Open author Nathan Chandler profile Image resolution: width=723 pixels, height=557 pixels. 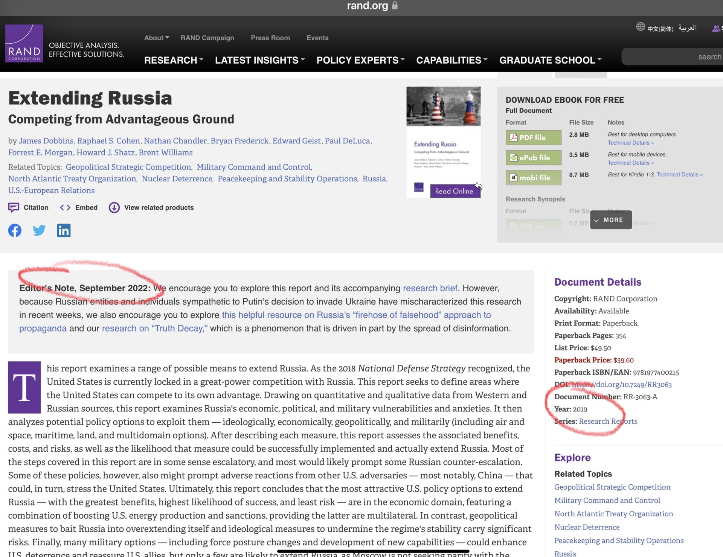click(175, 141)
